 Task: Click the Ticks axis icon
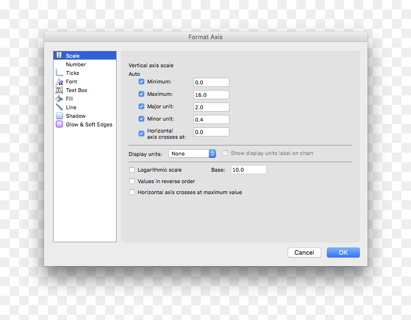pyautogui.click(x=59, y=73)
